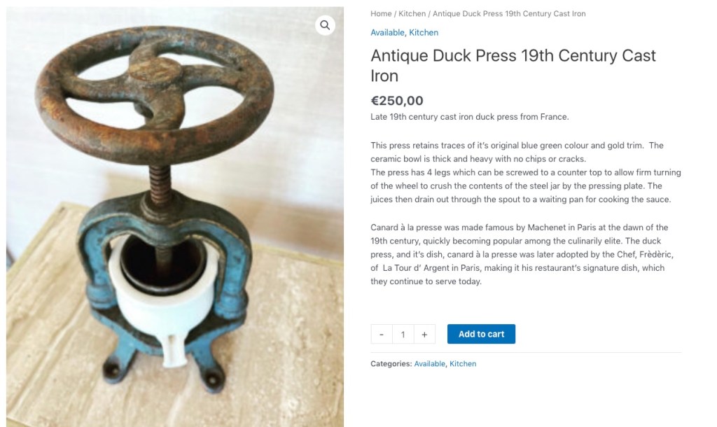Enlarge the duck press product photo
717x427 pixels.
[x=174, y=217]
